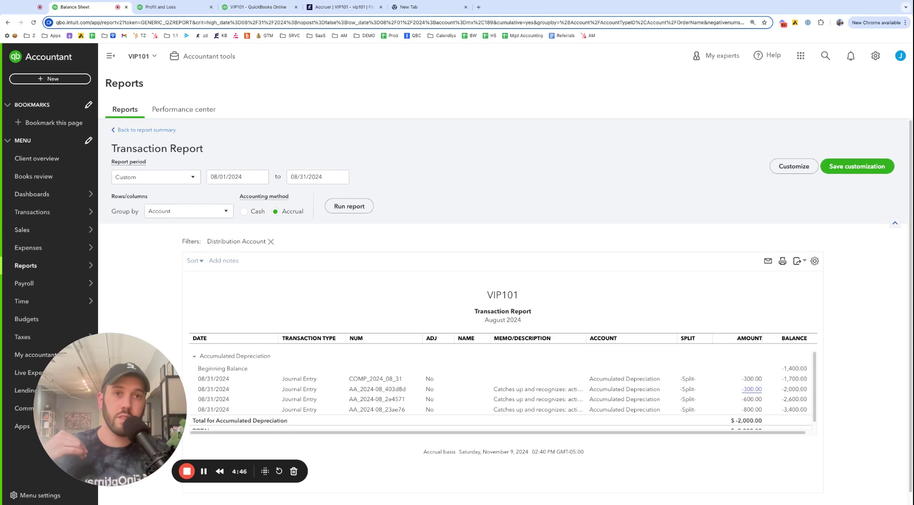Image resolution: width=914 pixels, height=505 pixels.
Task: Select the Accrual accounting method
Action: (x=275, y=212)
